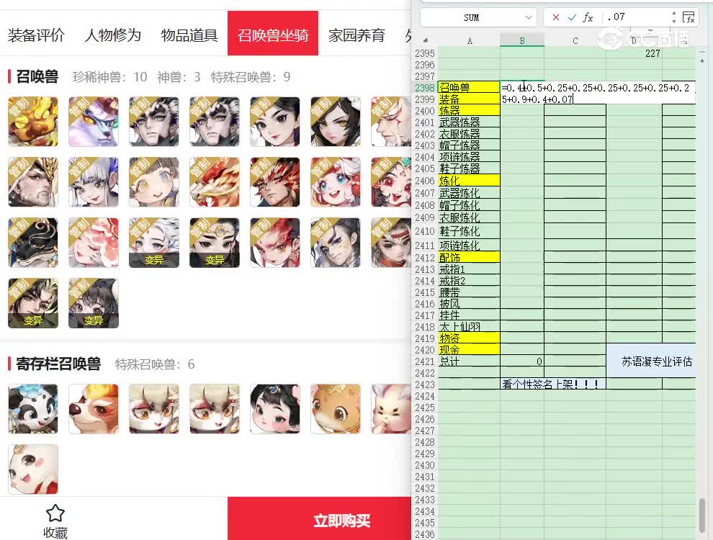Open the black panther summon beast thumbnail
This screenshot has height=540, width=713.
(x=33, y=243)
